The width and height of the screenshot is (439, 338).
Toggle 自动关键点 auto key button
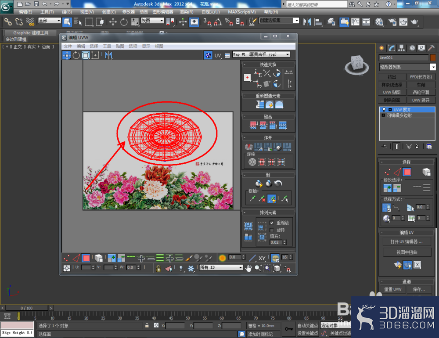pos(307,325)
